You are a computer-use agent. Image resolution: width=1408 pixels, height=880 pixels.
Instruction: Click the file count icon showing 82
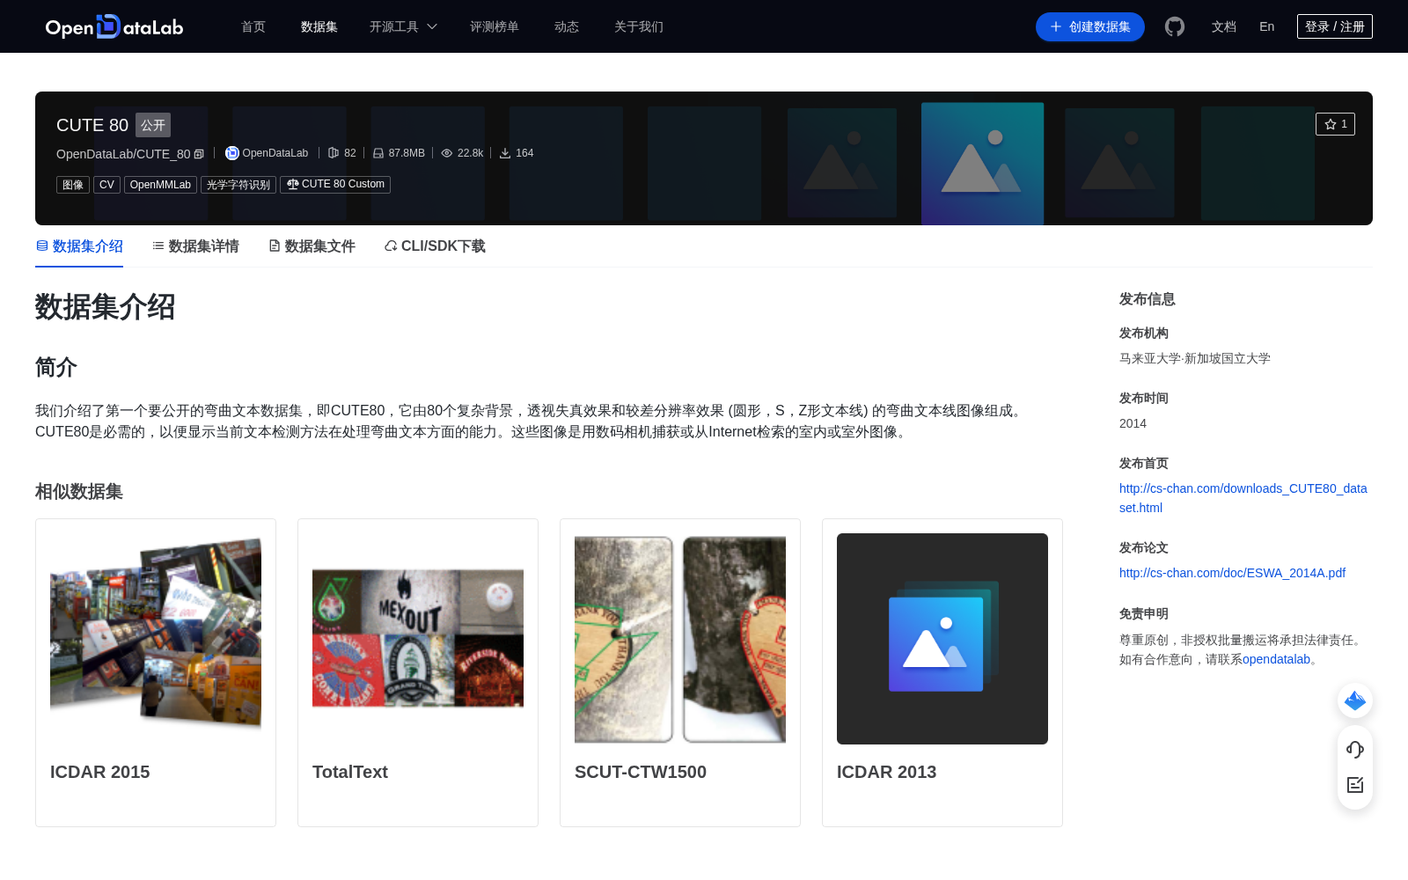click(334, 153)
